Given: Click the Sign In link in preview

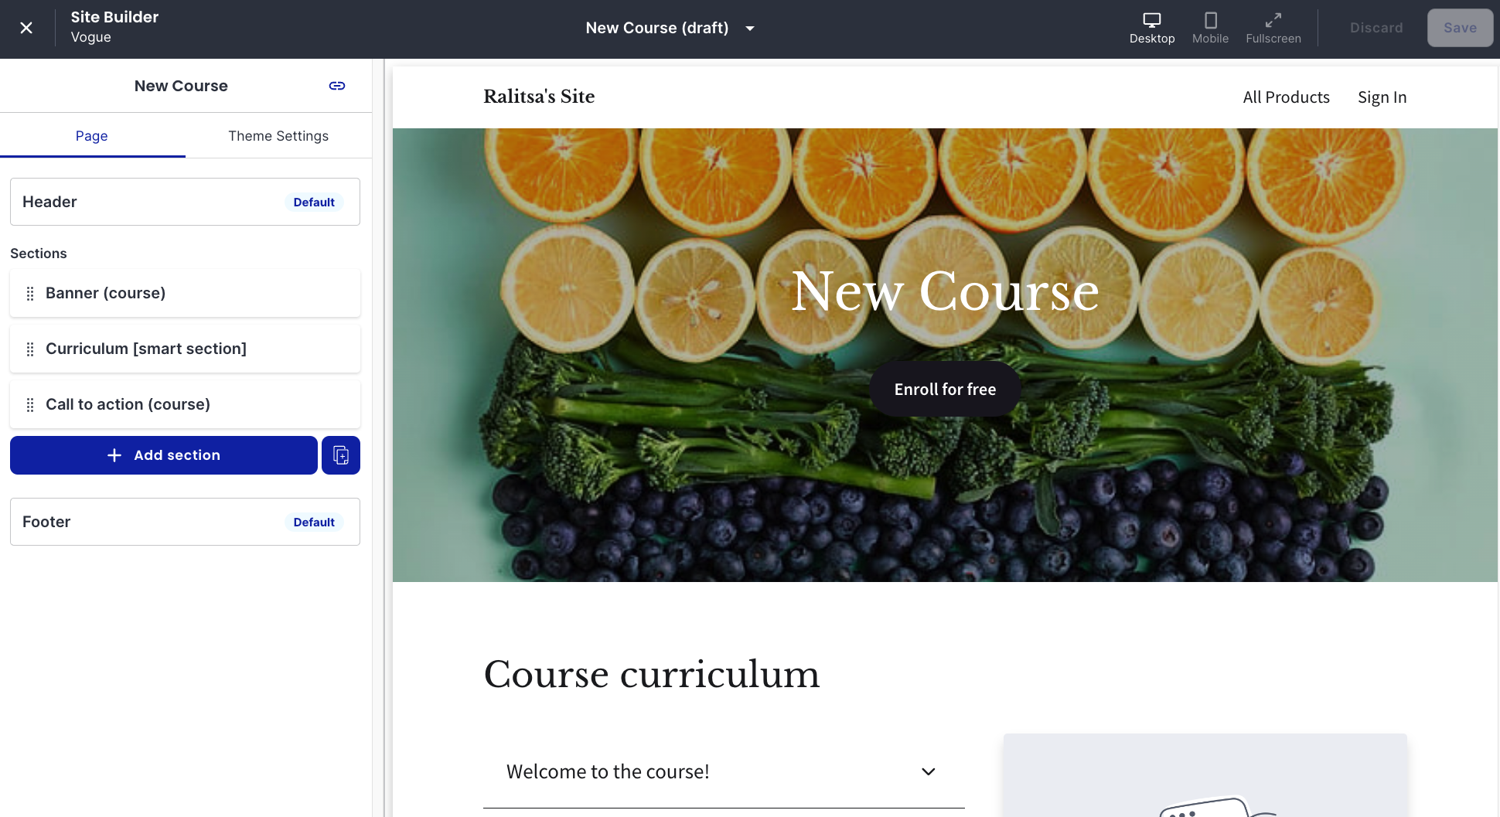Looking at the screenshot, I should pos(1382,97).
